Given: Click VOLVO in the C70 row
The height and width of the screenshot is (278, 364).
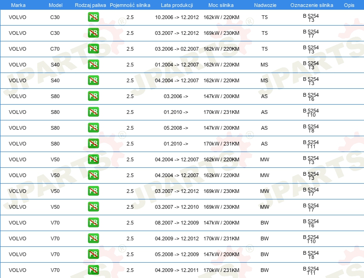Looking at the screenshot, I should 17,49.
